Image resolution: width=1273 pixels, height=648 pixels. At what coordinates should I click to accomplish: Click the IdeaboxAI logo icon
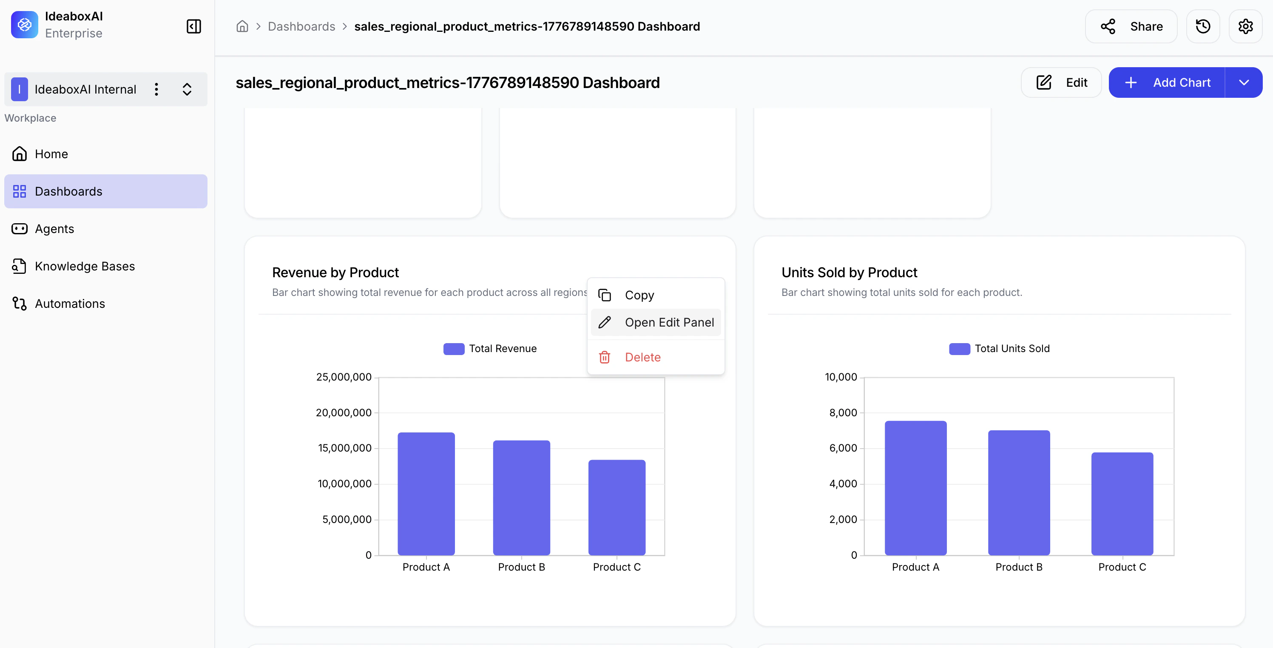pos(24,25)
